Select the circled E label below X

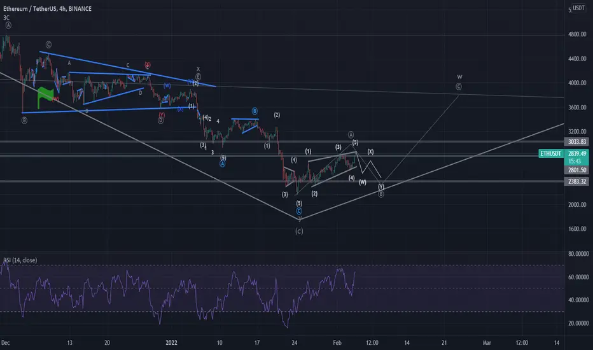(198, 77)
